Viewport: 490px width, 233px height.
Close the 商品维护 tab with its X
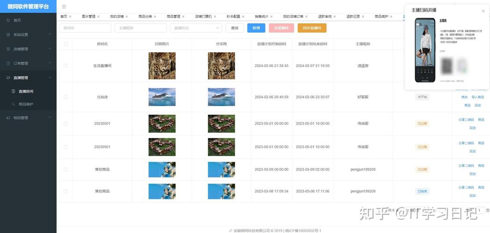[x=391, y=16]
